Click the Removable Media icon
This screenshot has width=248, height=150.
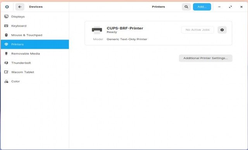tap(6, 53)
